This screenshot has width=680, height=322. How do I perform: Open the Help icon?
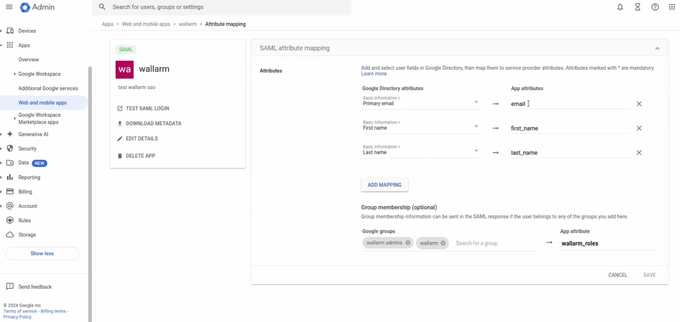(x=655, y=7)
